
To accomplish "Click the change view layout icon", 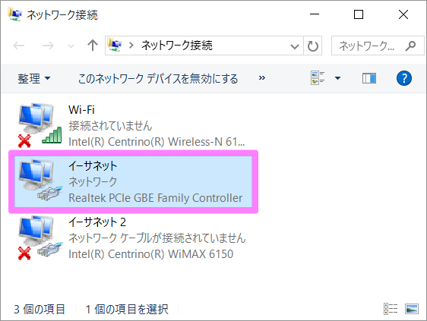I will tap(318, 78).
